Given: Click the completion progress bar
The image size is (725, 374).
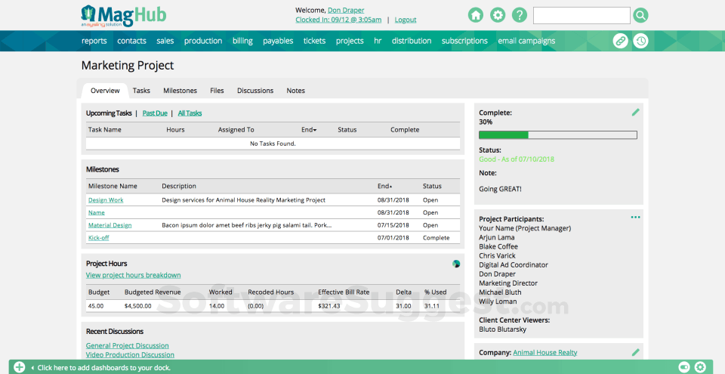Looking at the screenshot, I should click(557, 135).
